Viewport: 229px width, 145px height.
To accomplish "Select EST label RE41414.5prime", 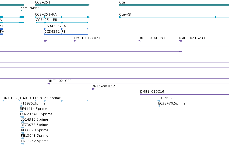I will tap(33, 109).
